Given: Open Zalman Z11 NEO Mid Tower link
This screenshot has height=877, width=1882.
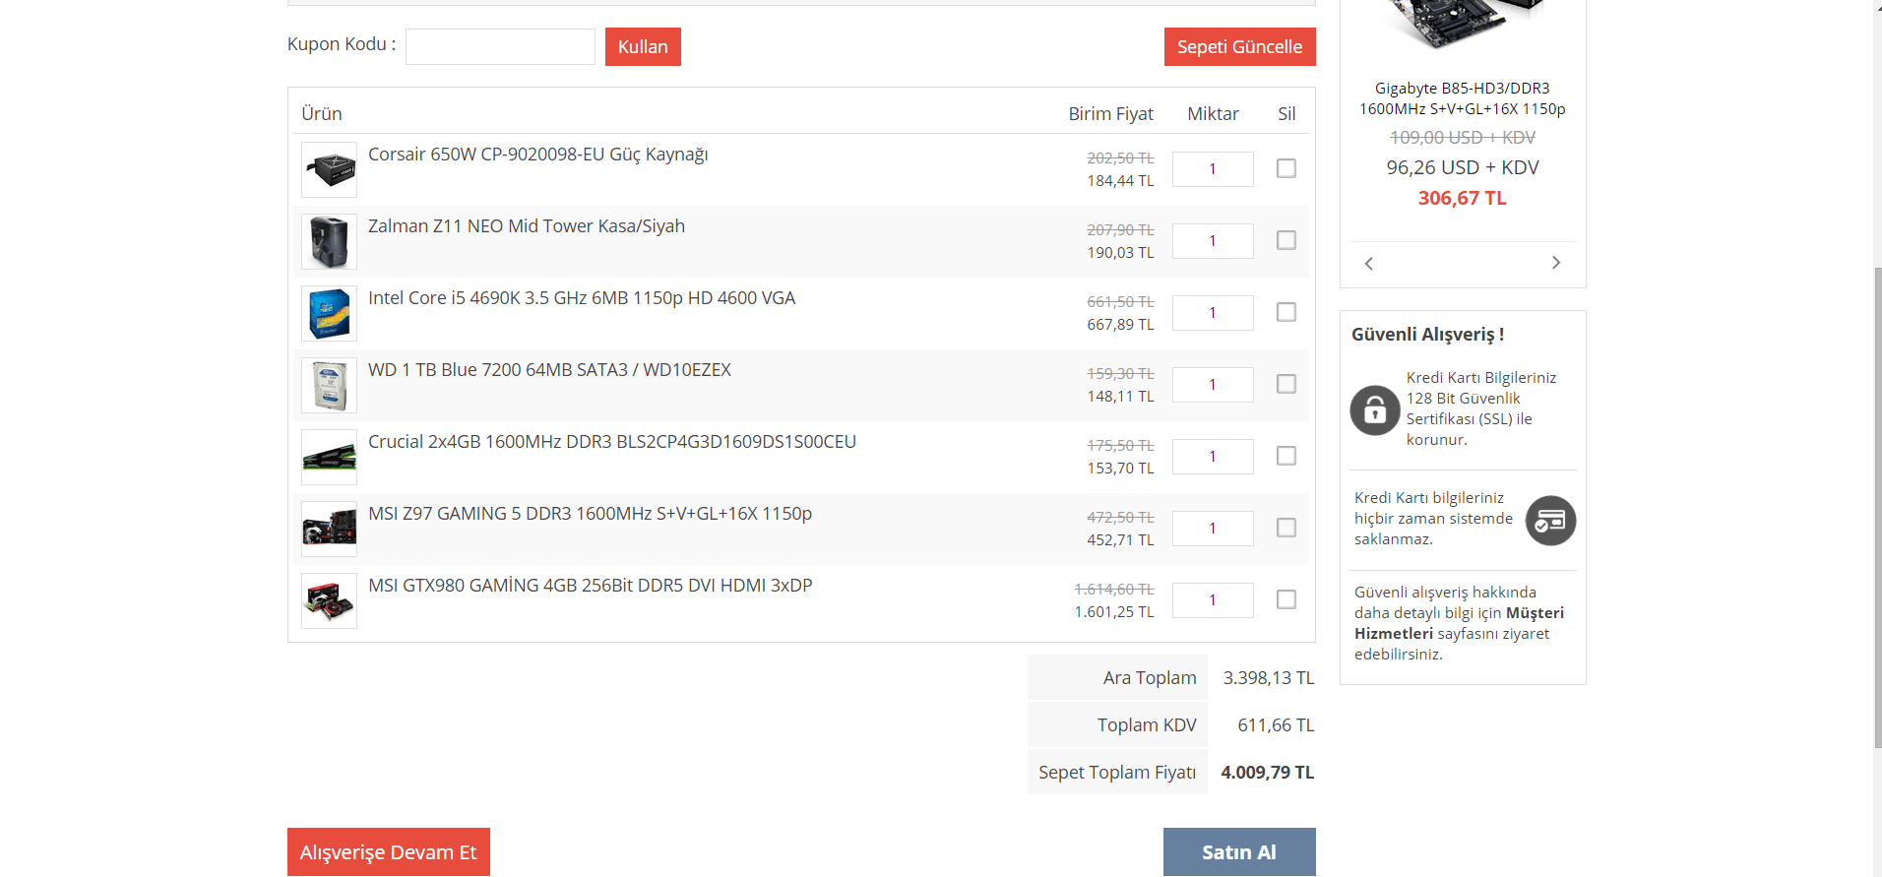Looking at the screenshot, I should coord(527,226).
